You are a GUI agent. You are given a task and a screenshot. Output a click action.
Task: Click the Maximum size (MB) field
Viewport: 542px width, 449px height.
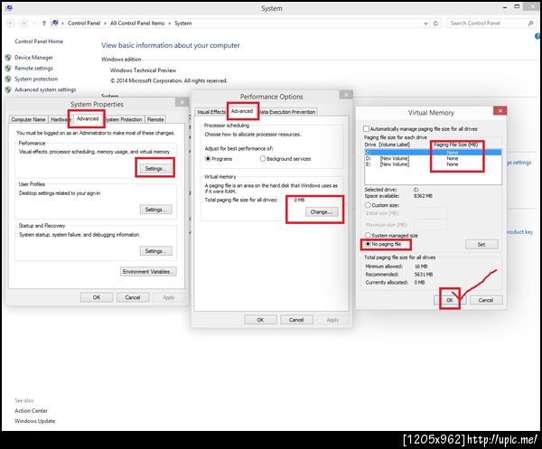[x=431, y=225]
